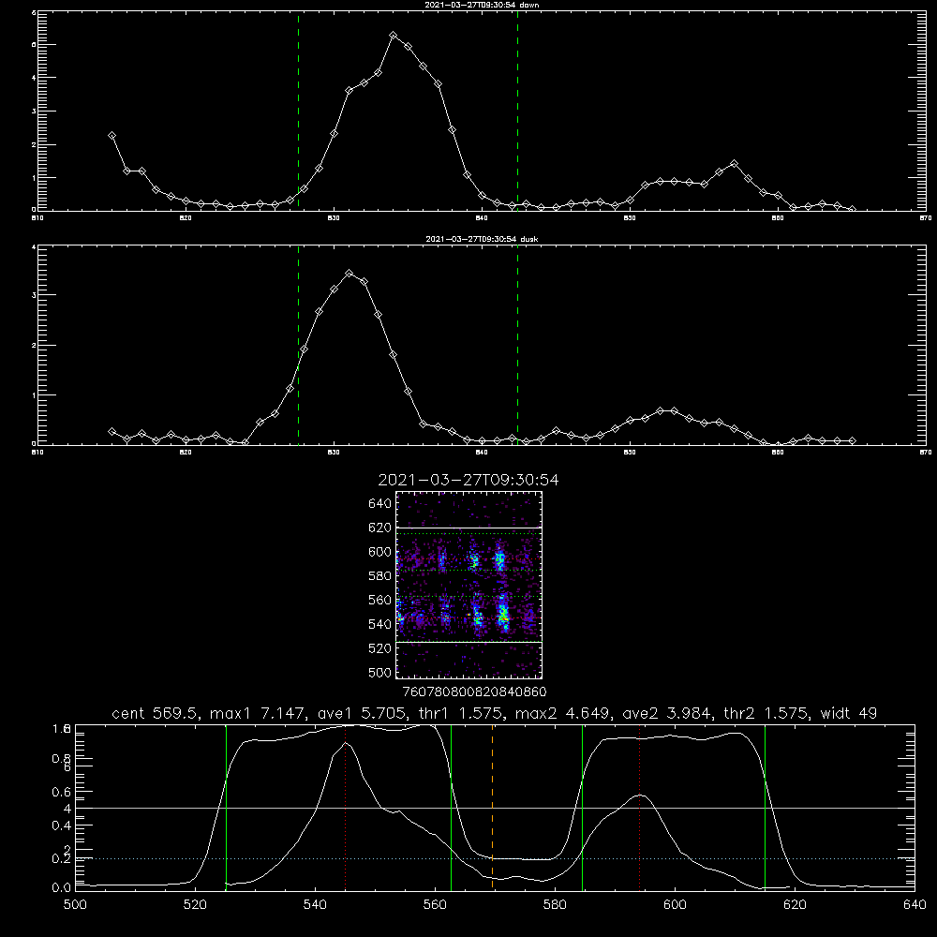Select the spectral heatmap image

469,585
